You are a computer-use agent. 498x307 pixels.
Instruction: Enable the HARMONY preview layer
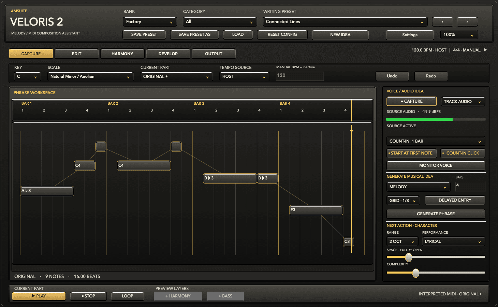click(x=178, y=296)
